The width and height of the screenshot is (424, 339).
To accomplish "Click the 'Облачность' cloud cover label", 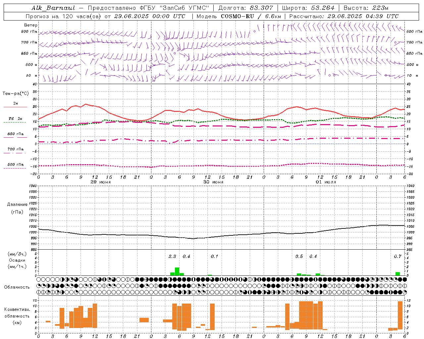I will click(17, 287).
